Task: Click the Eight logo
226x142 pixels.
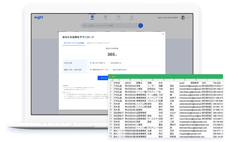Action: pyautogui.click(x=39, y=17)
